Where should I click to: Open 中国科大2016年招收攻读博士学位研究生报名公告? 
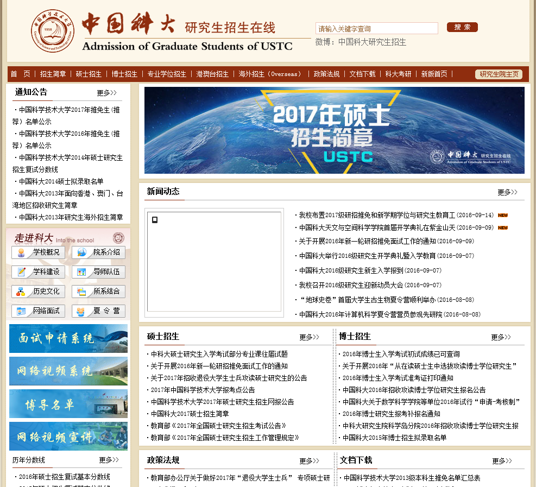tap(414, 390)
